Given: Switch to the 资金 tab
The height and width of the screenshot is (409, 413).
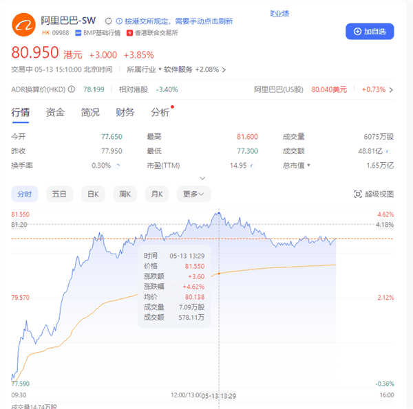Looking at the screenshot, I should [55, 113].
